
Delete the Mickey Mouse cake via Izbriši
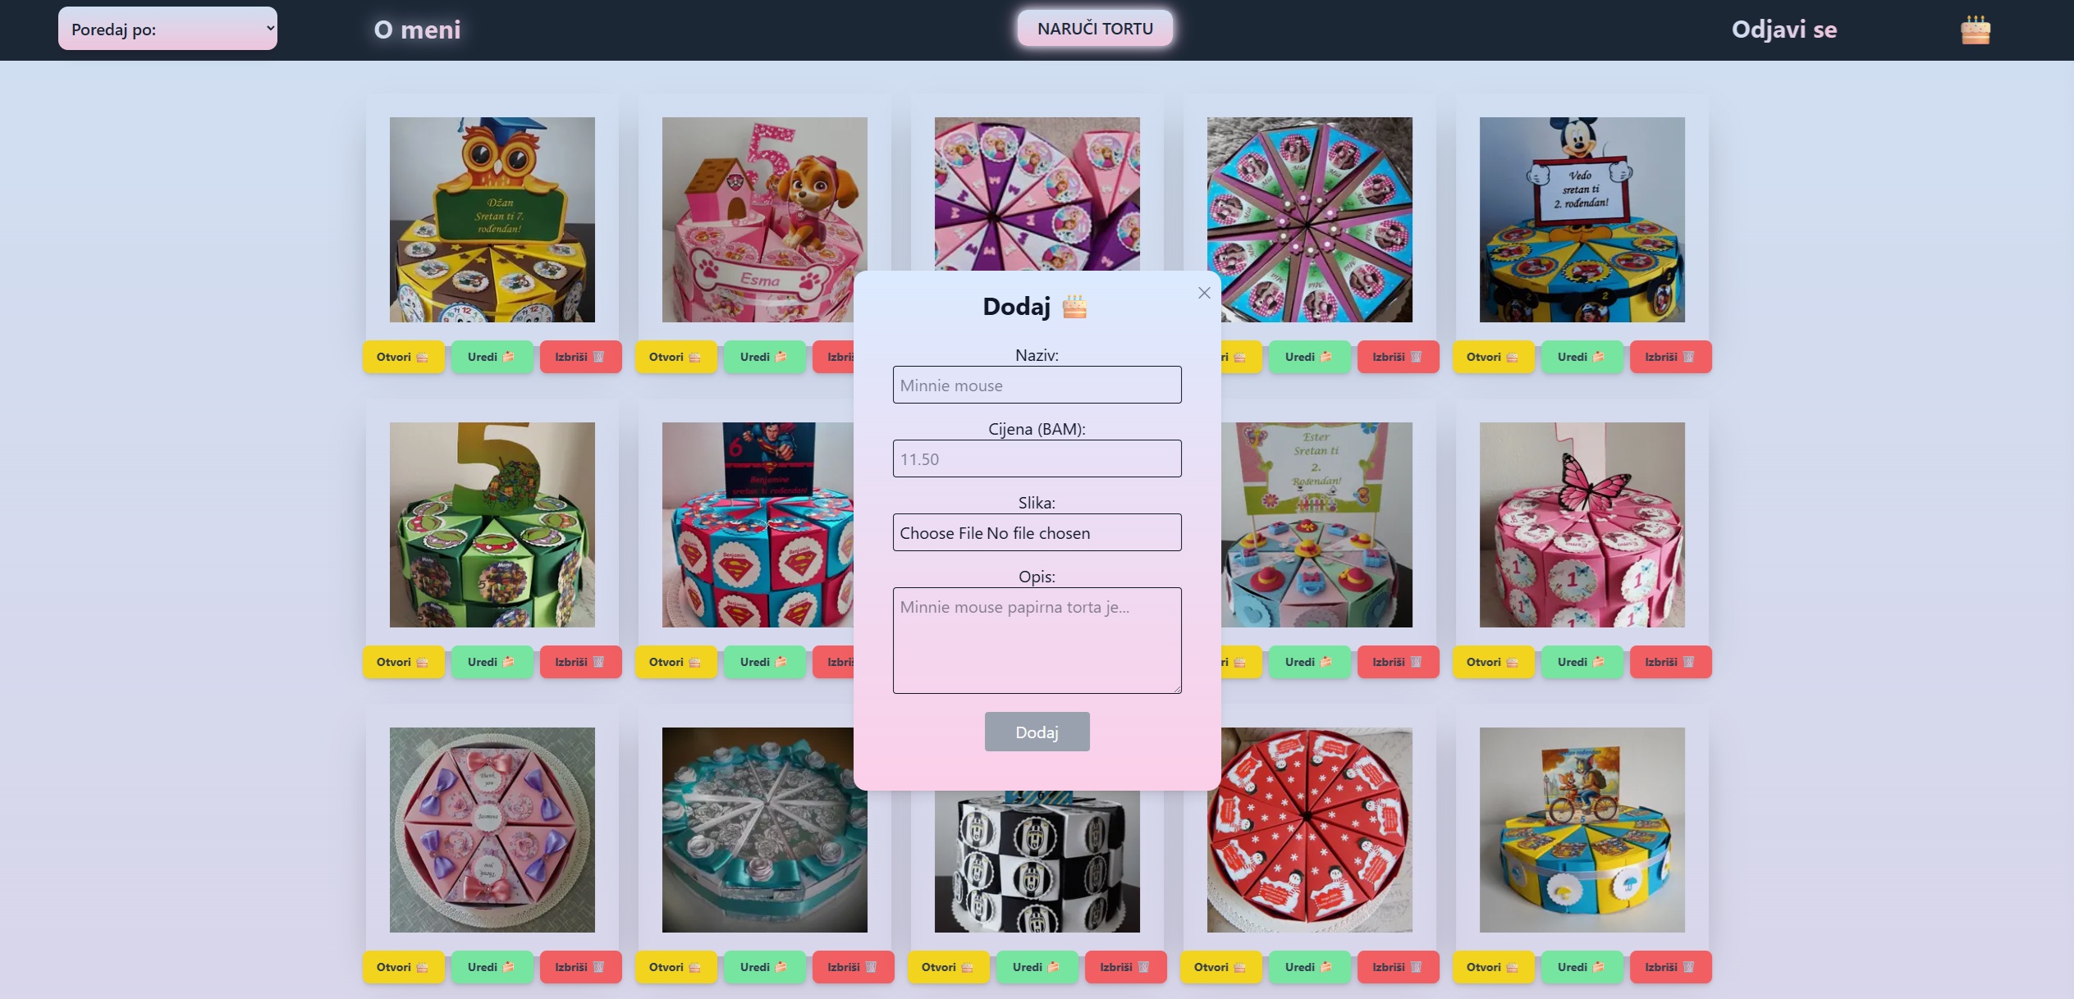click(x=1670, y=357)
